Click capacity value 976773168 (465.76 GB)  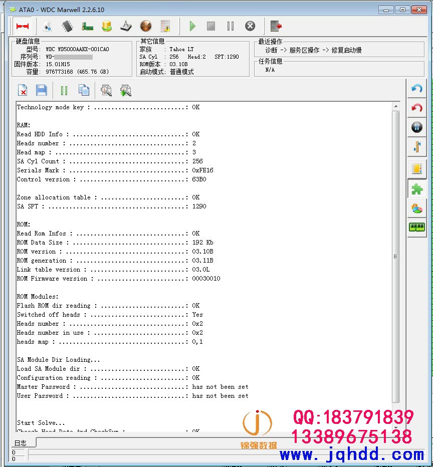(x=77, y=72)
